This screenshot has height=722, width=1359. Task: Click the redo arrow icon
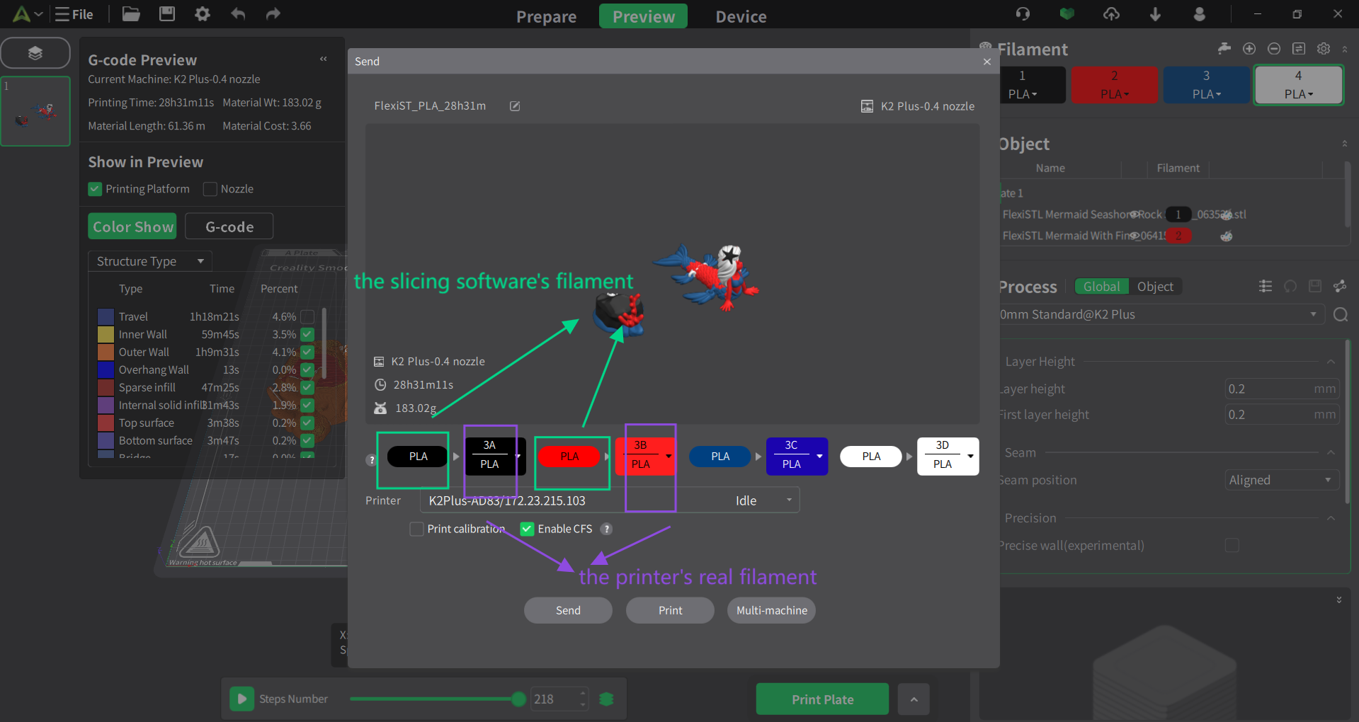point(273,14)
